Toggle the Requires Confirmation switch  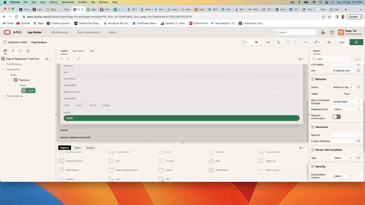tap(337, 117)
